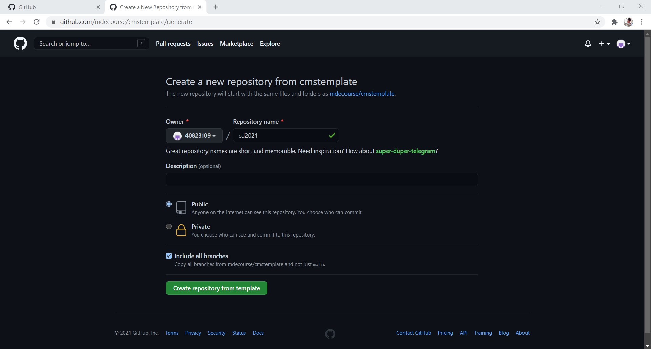Open the notifications bell
The height and width of the screenshot is (349, 651).
click(x=588, y=44)
